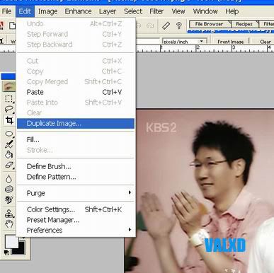Select the Eraser tool
Image resolution: width=274 pixels, height=273 pixels.
click(9, 165)
